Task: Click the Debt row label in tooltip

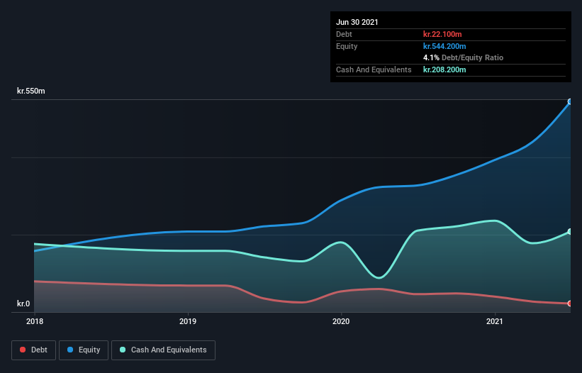Action: (344, 34)
